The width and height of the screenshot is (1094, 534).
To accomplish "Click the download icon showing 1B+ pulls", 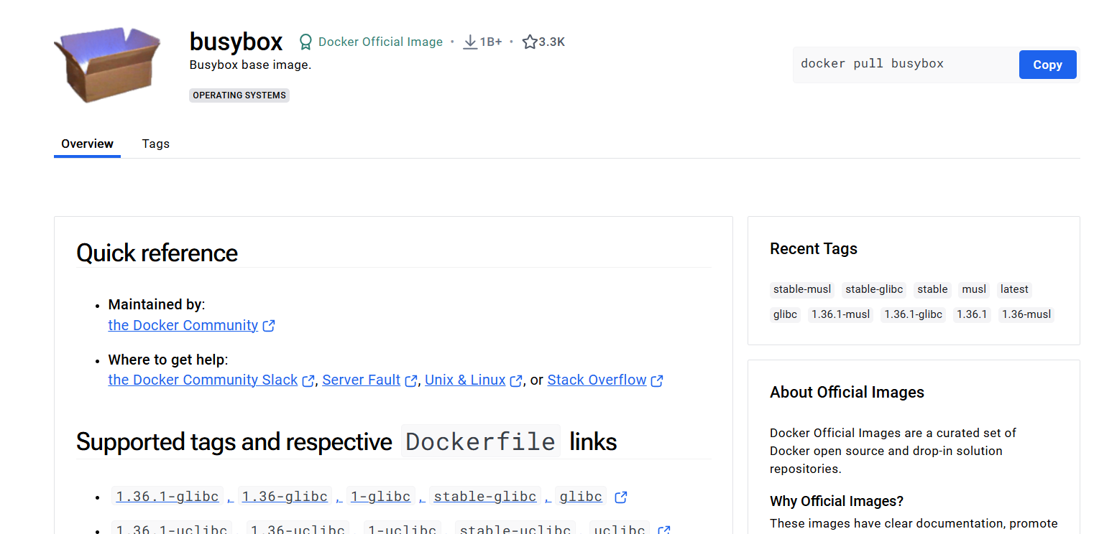I will point(469,41).
